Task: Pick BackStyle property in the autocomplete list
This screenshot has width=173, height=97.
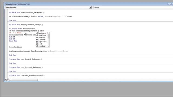Action: [x=42, y=37]
